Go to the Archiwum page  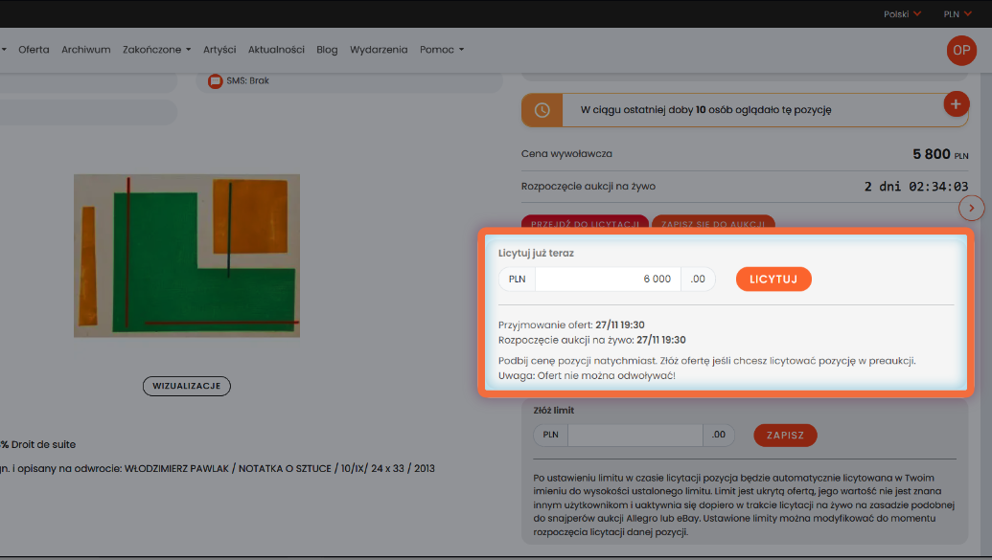coord(86,50)
